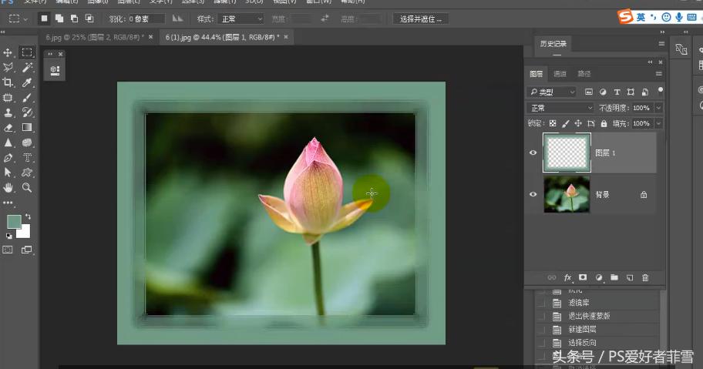Hide 图层 1 layer visibility eye
This screenshot has height=369, width=703.
[533, 153]
